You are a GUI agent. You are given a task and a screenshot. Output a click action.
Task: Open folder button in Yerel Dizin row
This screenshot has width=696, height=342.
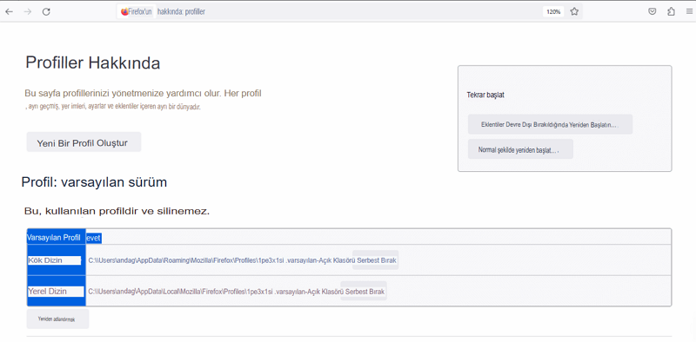point(364,291)
